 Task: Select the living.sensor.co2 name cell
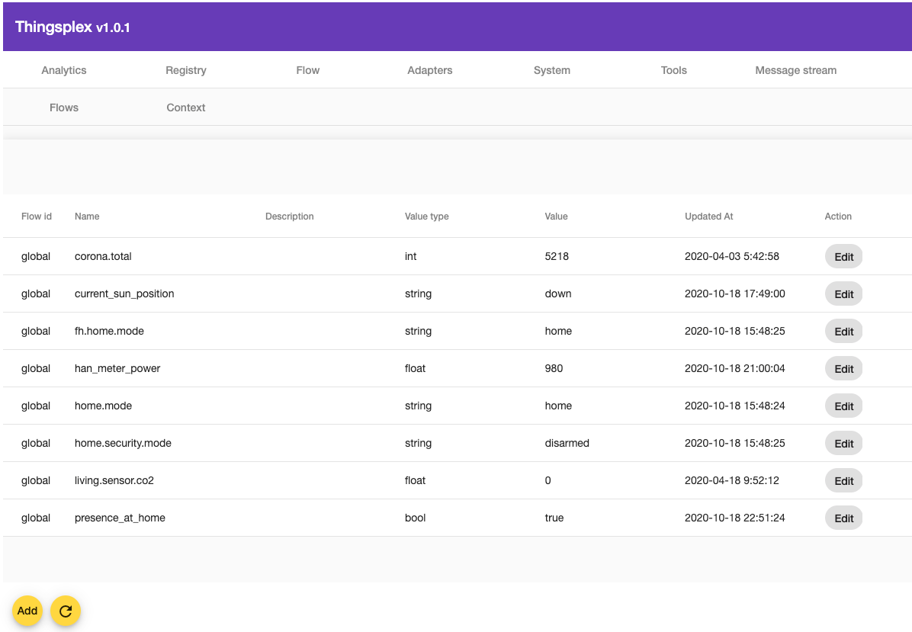114,480
